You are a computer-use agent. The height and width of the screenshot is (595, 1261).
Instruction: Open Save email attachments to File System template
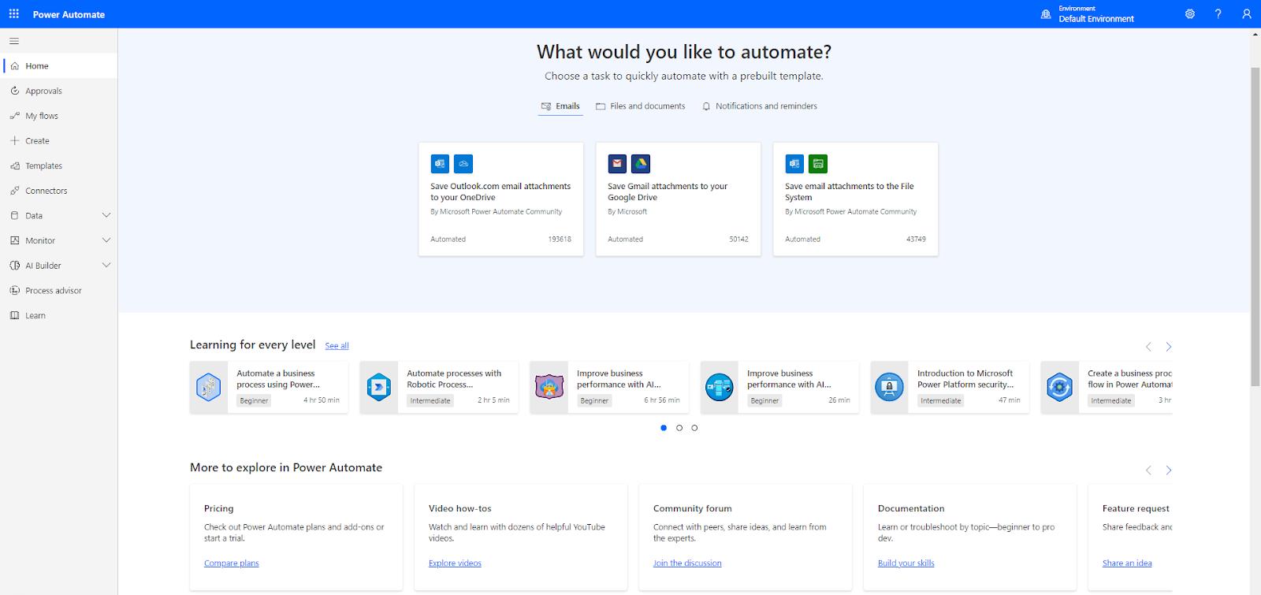tap(856, 199)
